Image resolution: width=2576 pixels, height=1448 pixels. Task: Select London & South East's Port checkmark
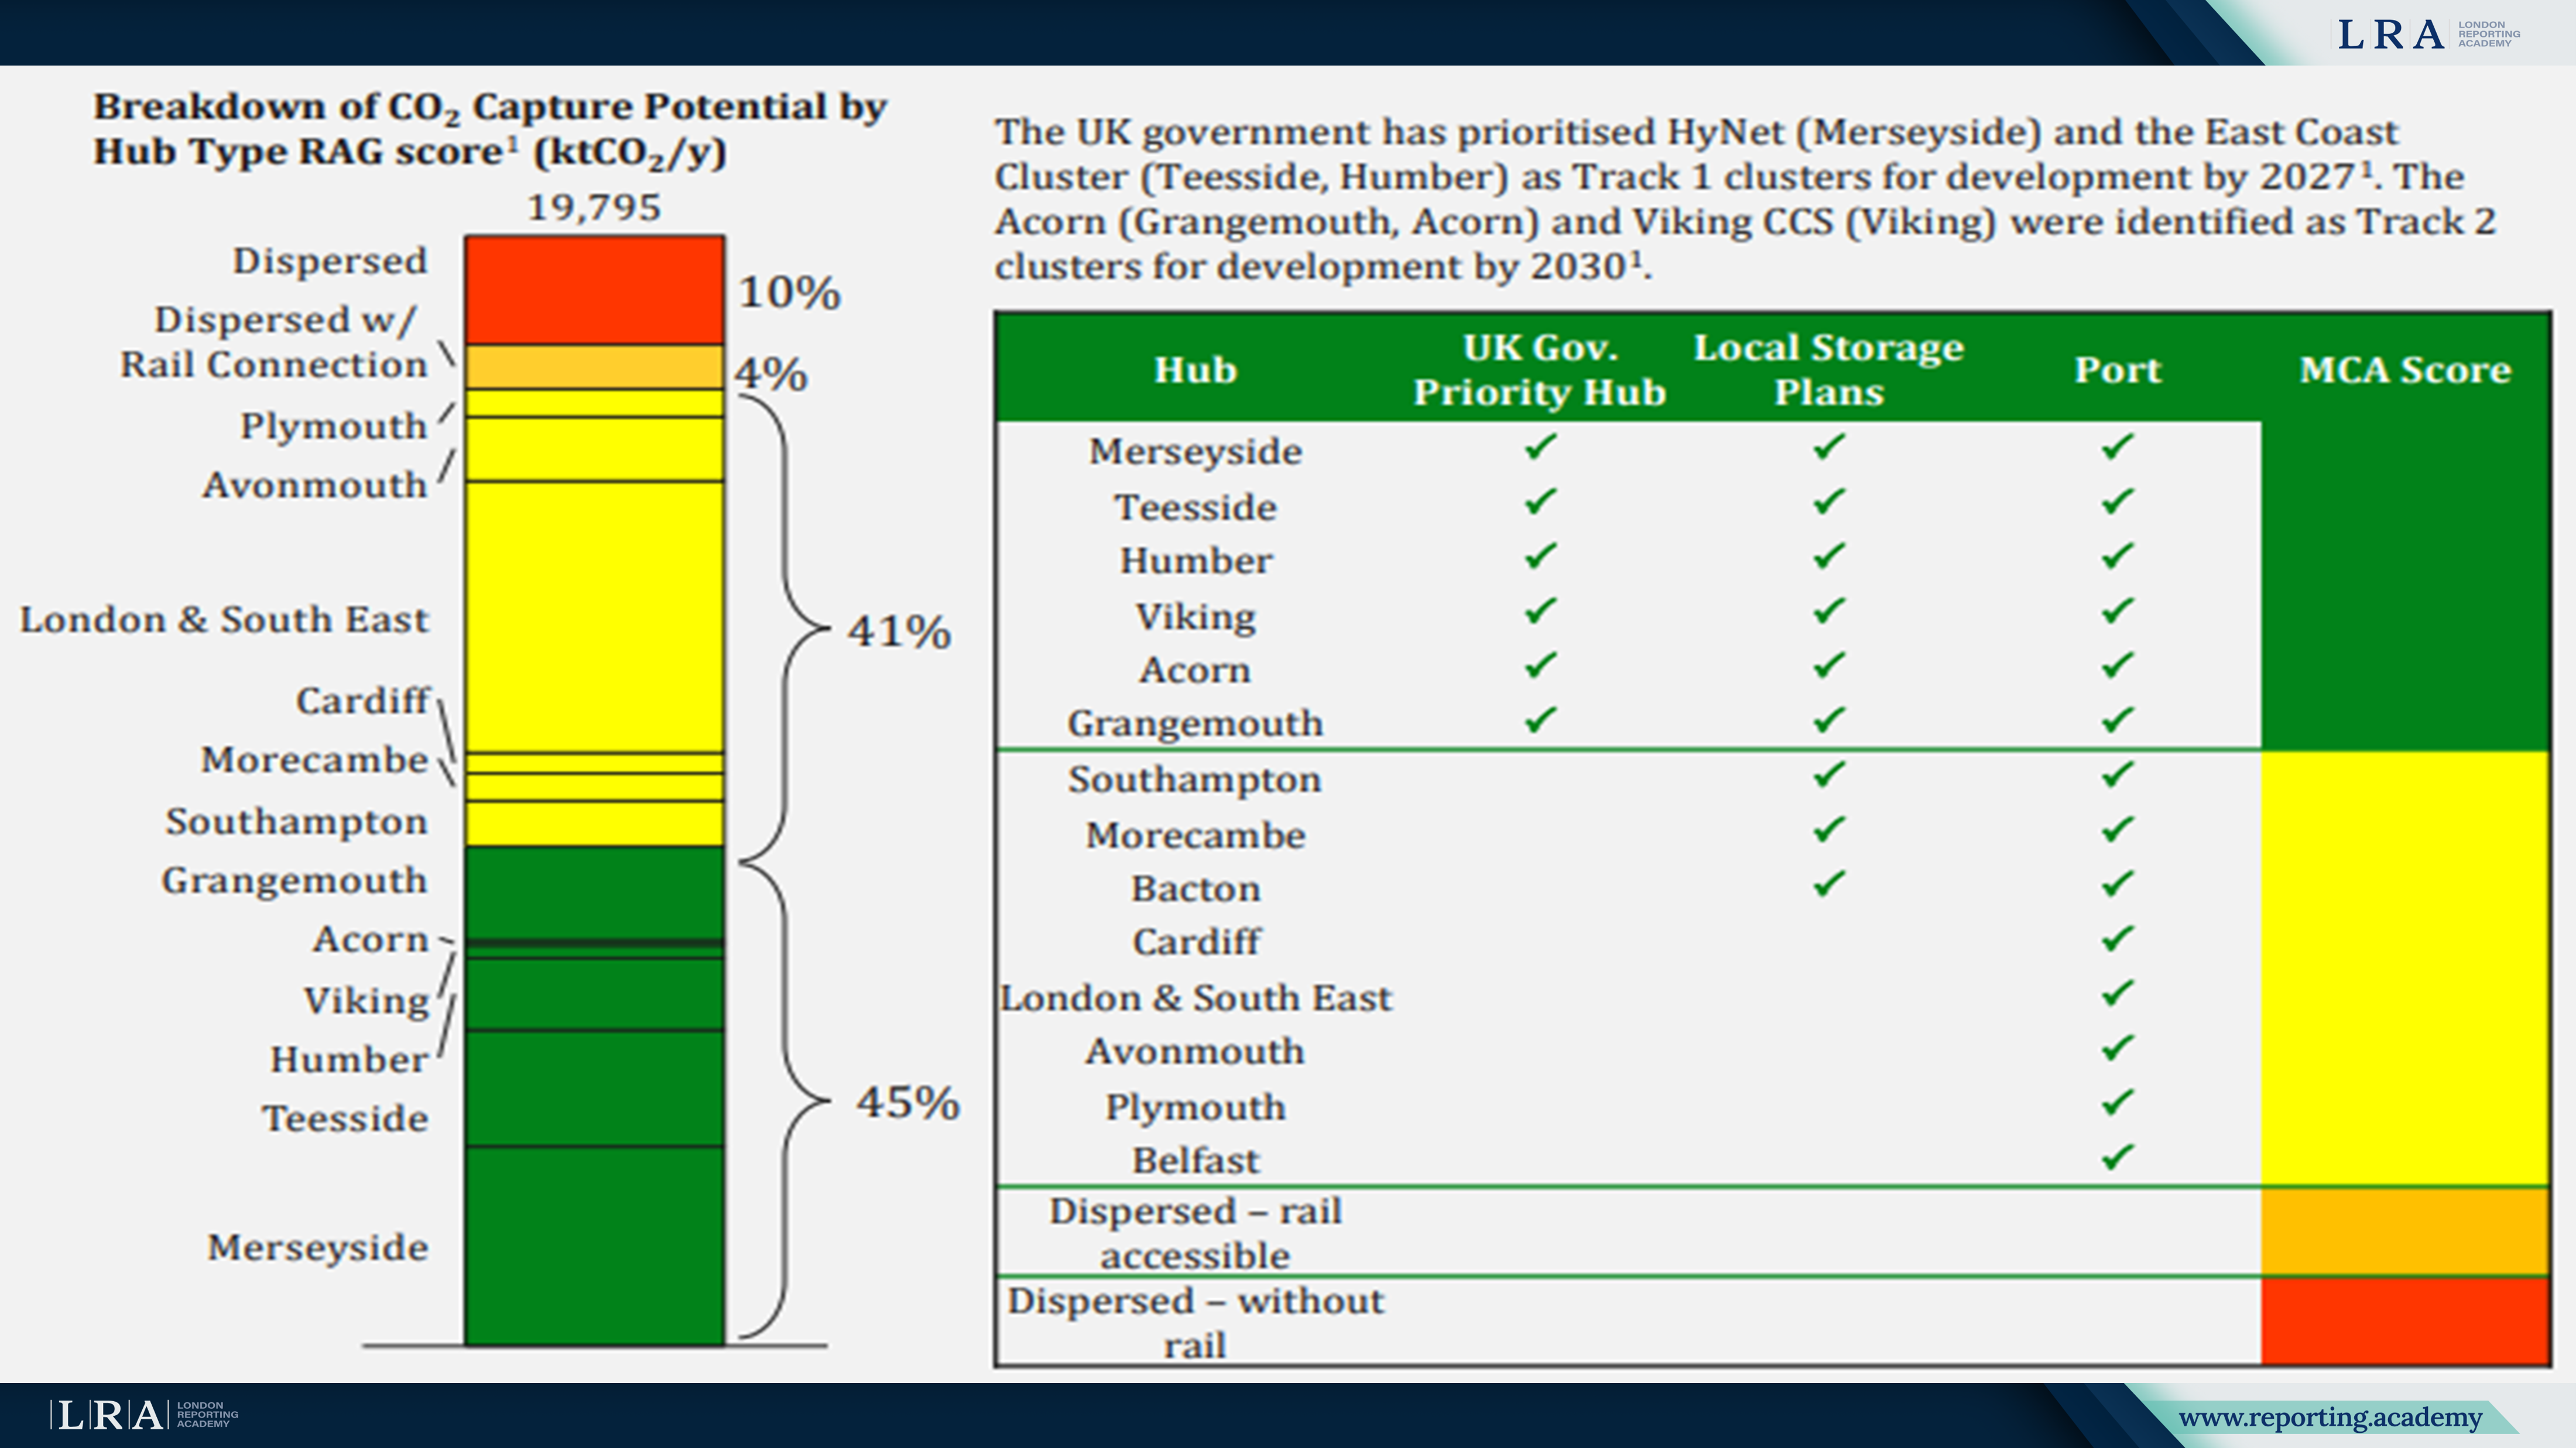tap(2117, 993)
